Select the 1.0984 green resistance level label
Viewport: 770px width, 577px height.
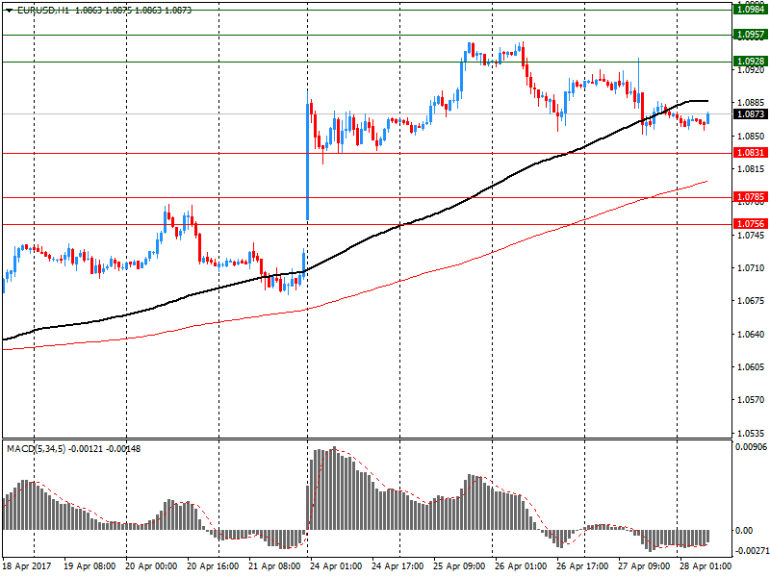(750, 10)
